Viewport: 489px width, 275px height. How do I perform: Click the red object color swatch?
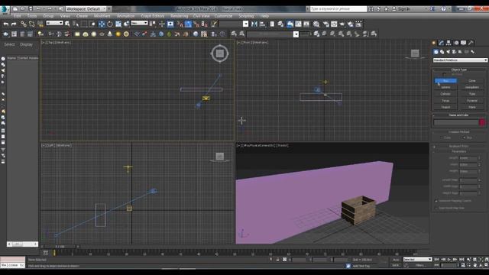[x=482, y=122]
